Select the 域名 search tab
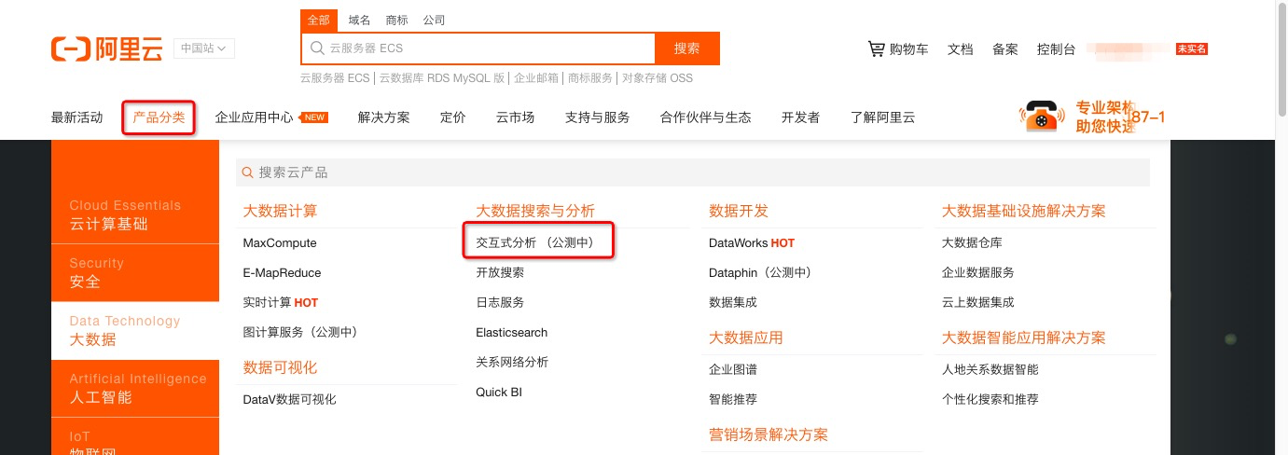Viewport: 1288px width, 455px height. 359,20
